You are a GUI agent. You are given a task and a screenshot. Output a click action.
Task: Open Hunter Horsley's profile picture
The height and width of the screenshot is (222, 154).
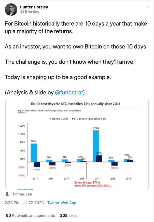pos(11,9)
